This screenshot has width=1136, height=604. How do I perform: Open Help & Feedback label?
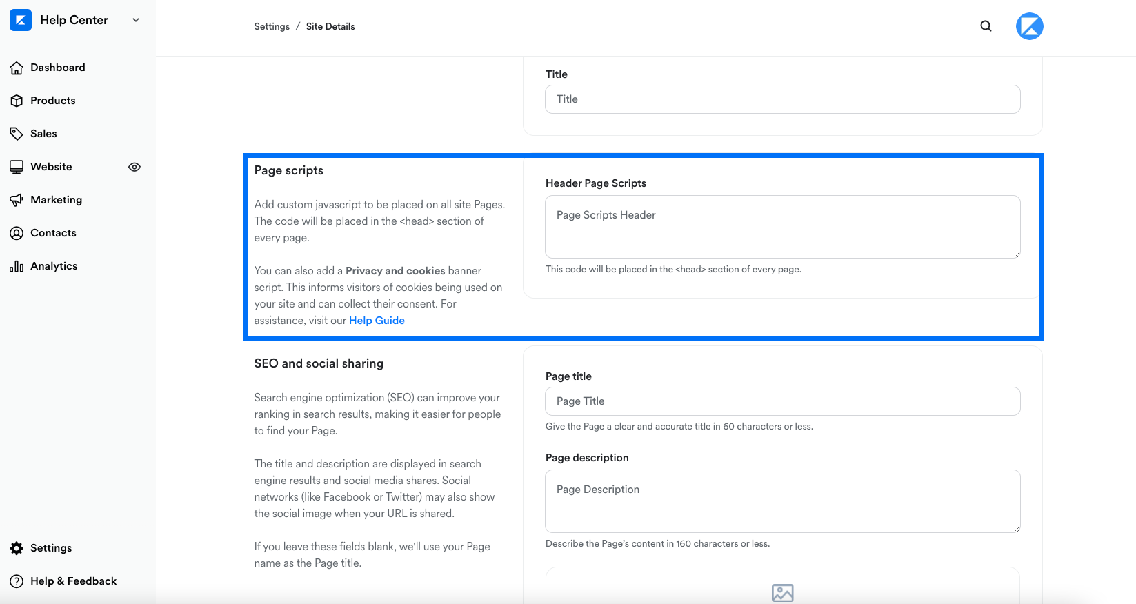[74, 581]
